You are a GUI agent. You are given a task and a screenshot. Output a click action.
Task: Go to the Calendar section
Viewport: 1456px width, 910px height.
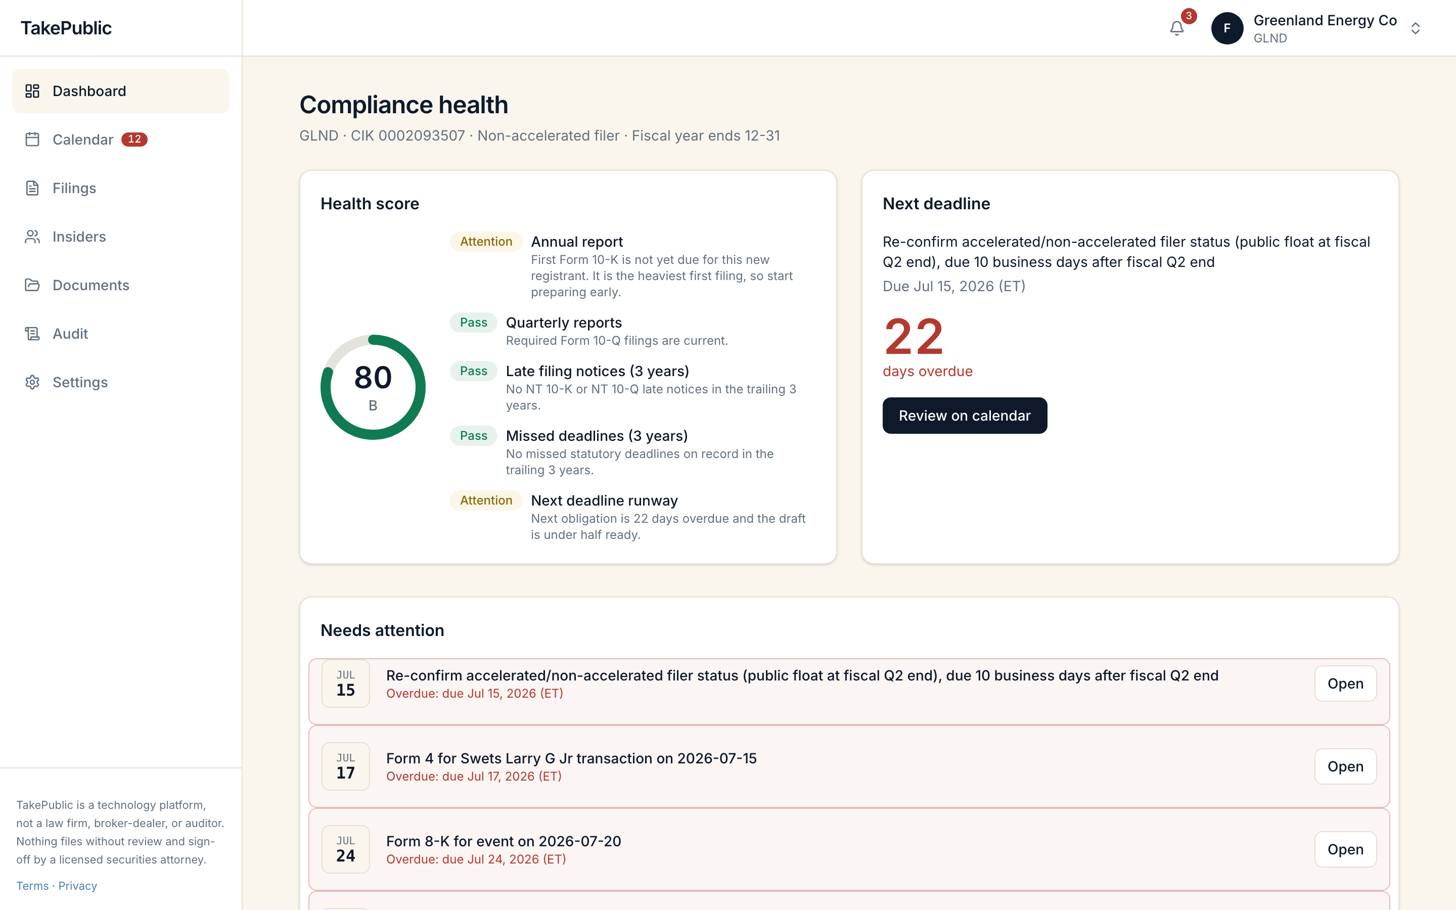click(x=121, y=140)
